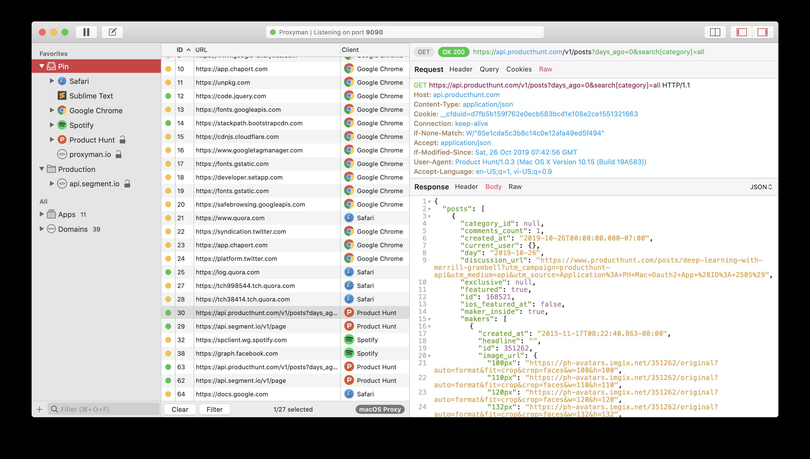Click the plus button in sidebar footer
This screenshot has width=810, height=459.
coord(40,409)
